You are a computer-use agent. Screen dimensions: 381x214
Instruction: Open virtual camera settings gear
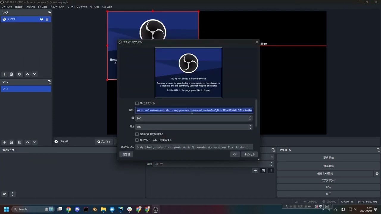377,174
